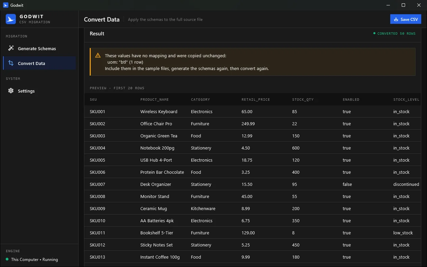Click Protein Bar Chocolate product name
The image size is (427, 267).
point(162,172)
